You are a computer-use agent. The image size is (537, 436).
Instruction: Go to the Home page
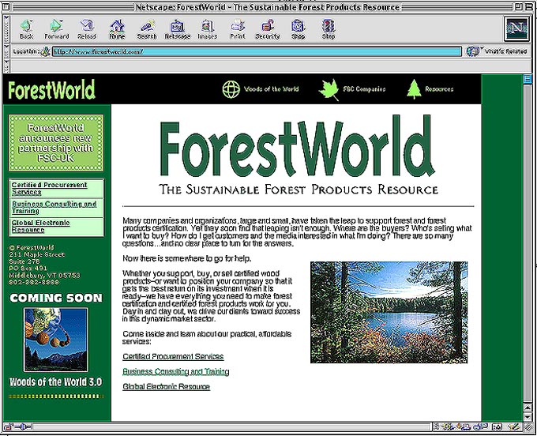[x=117, y=29]
